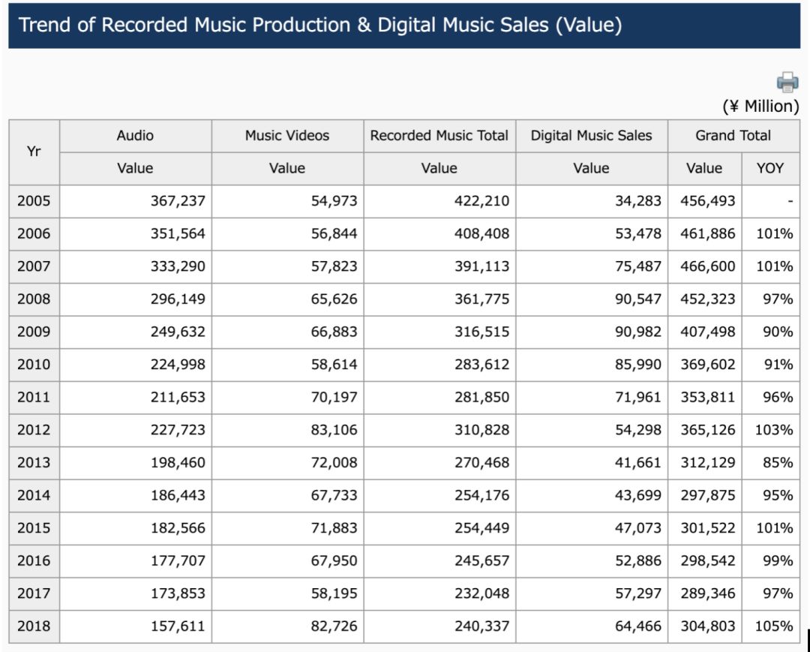Click Music Videos value 83,106
The image size is (810, 652).
[x=334, y=430]
